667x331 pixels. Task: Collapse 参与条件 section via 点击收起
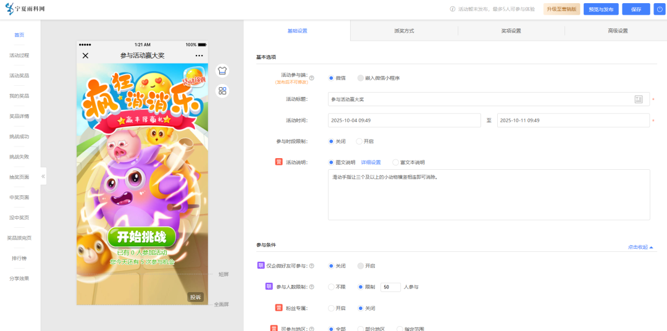click(640, 247)
